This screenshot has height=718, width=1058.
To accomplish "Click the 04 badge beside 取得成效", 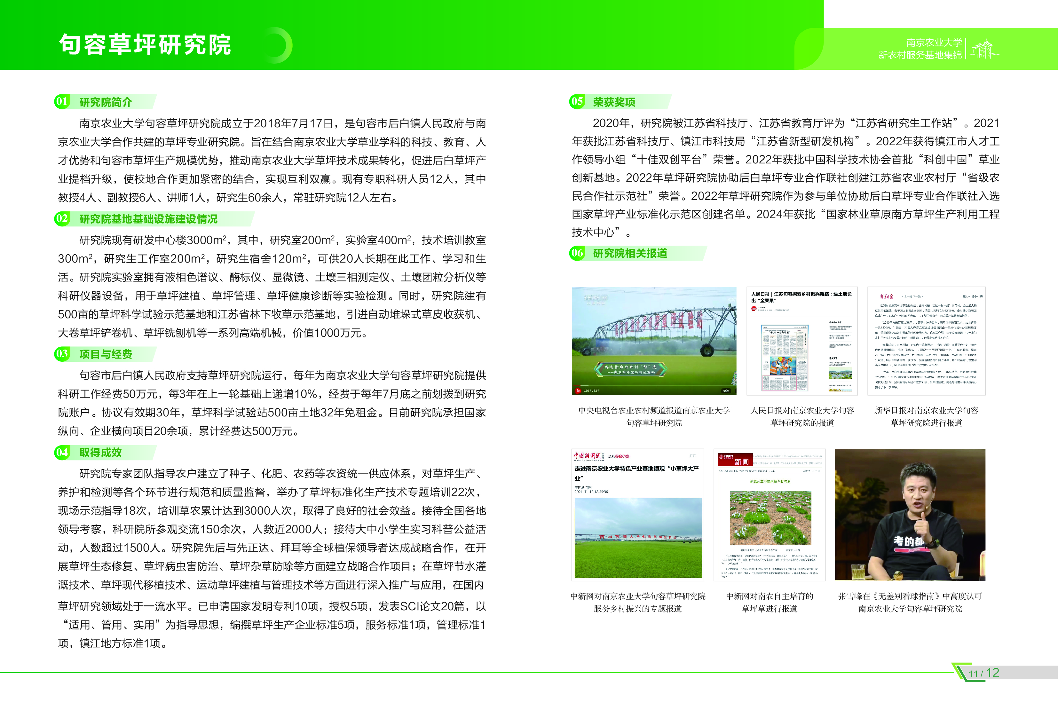I will [x=61, y=452].
